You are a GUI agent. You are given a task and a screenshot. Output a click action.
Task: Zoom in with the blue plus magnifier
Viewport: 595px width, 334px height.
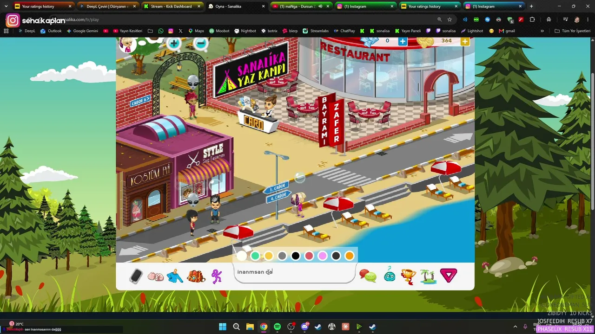[174, 44]
